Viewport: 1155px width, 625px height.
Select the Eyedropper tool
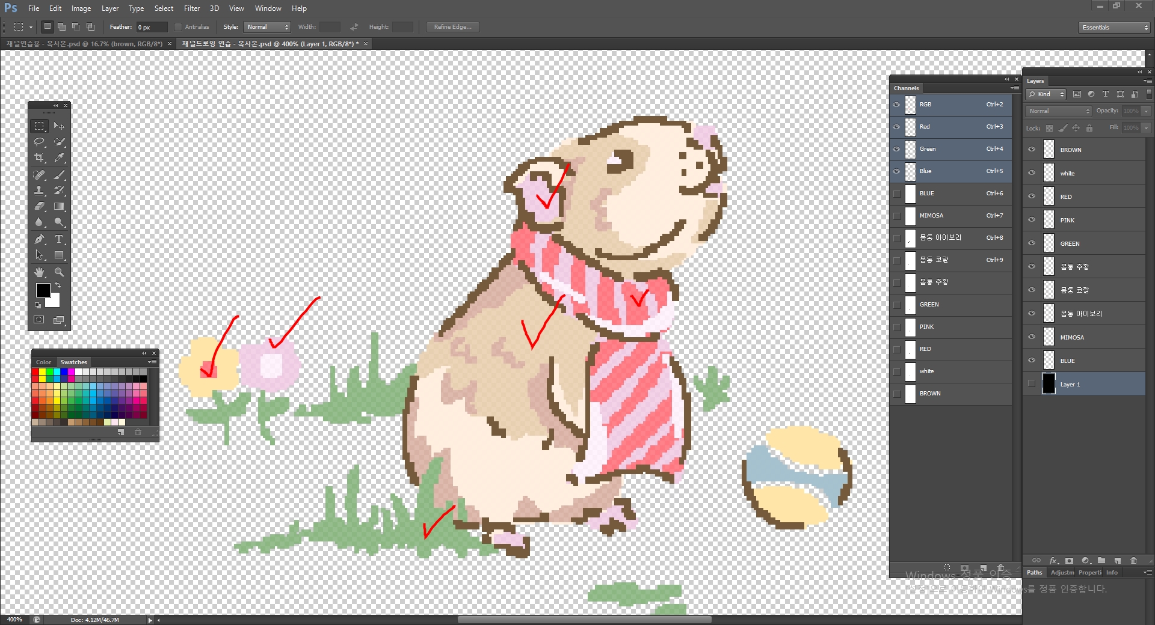click(59, 157)
